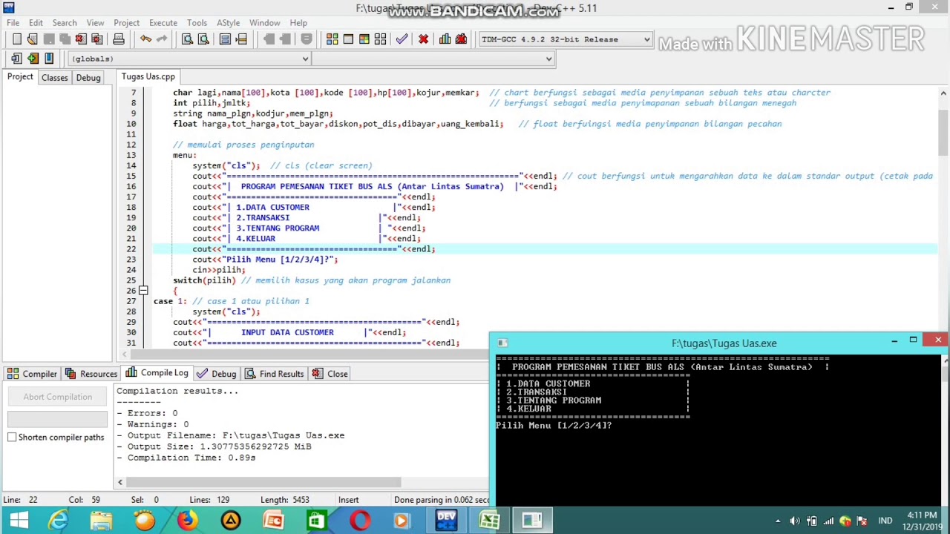Click the Run toolbar icon
950x534 pixels.
click(x=348, y=39)
